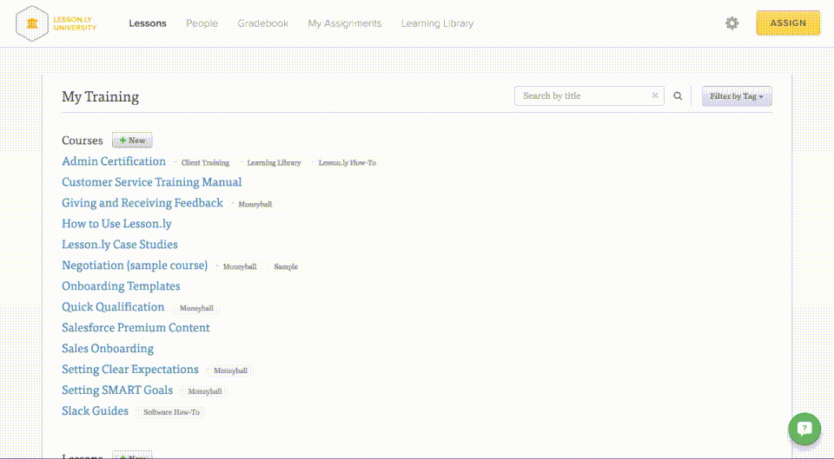Select the Learning Library tag on Admin Certification

[274, 162]
